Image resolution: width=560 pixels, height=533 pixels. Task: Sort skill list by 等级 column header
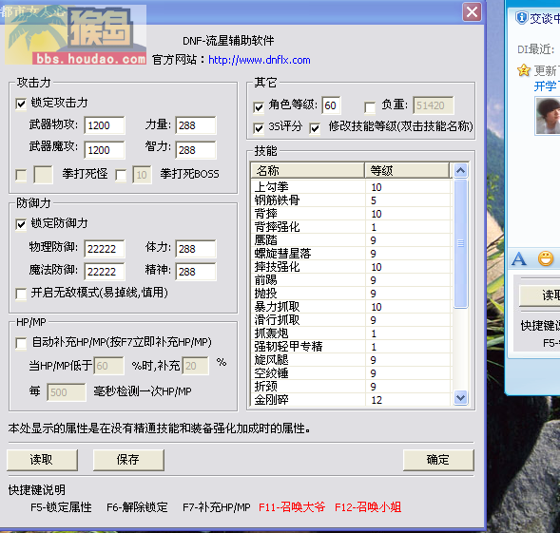[407, 170]
